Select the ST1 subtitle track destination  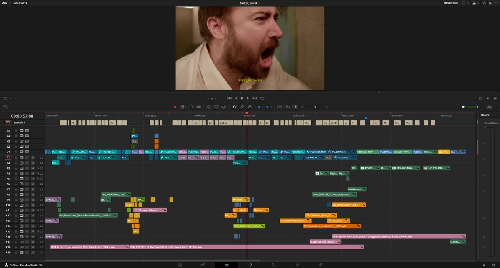[x=8, y=123]
